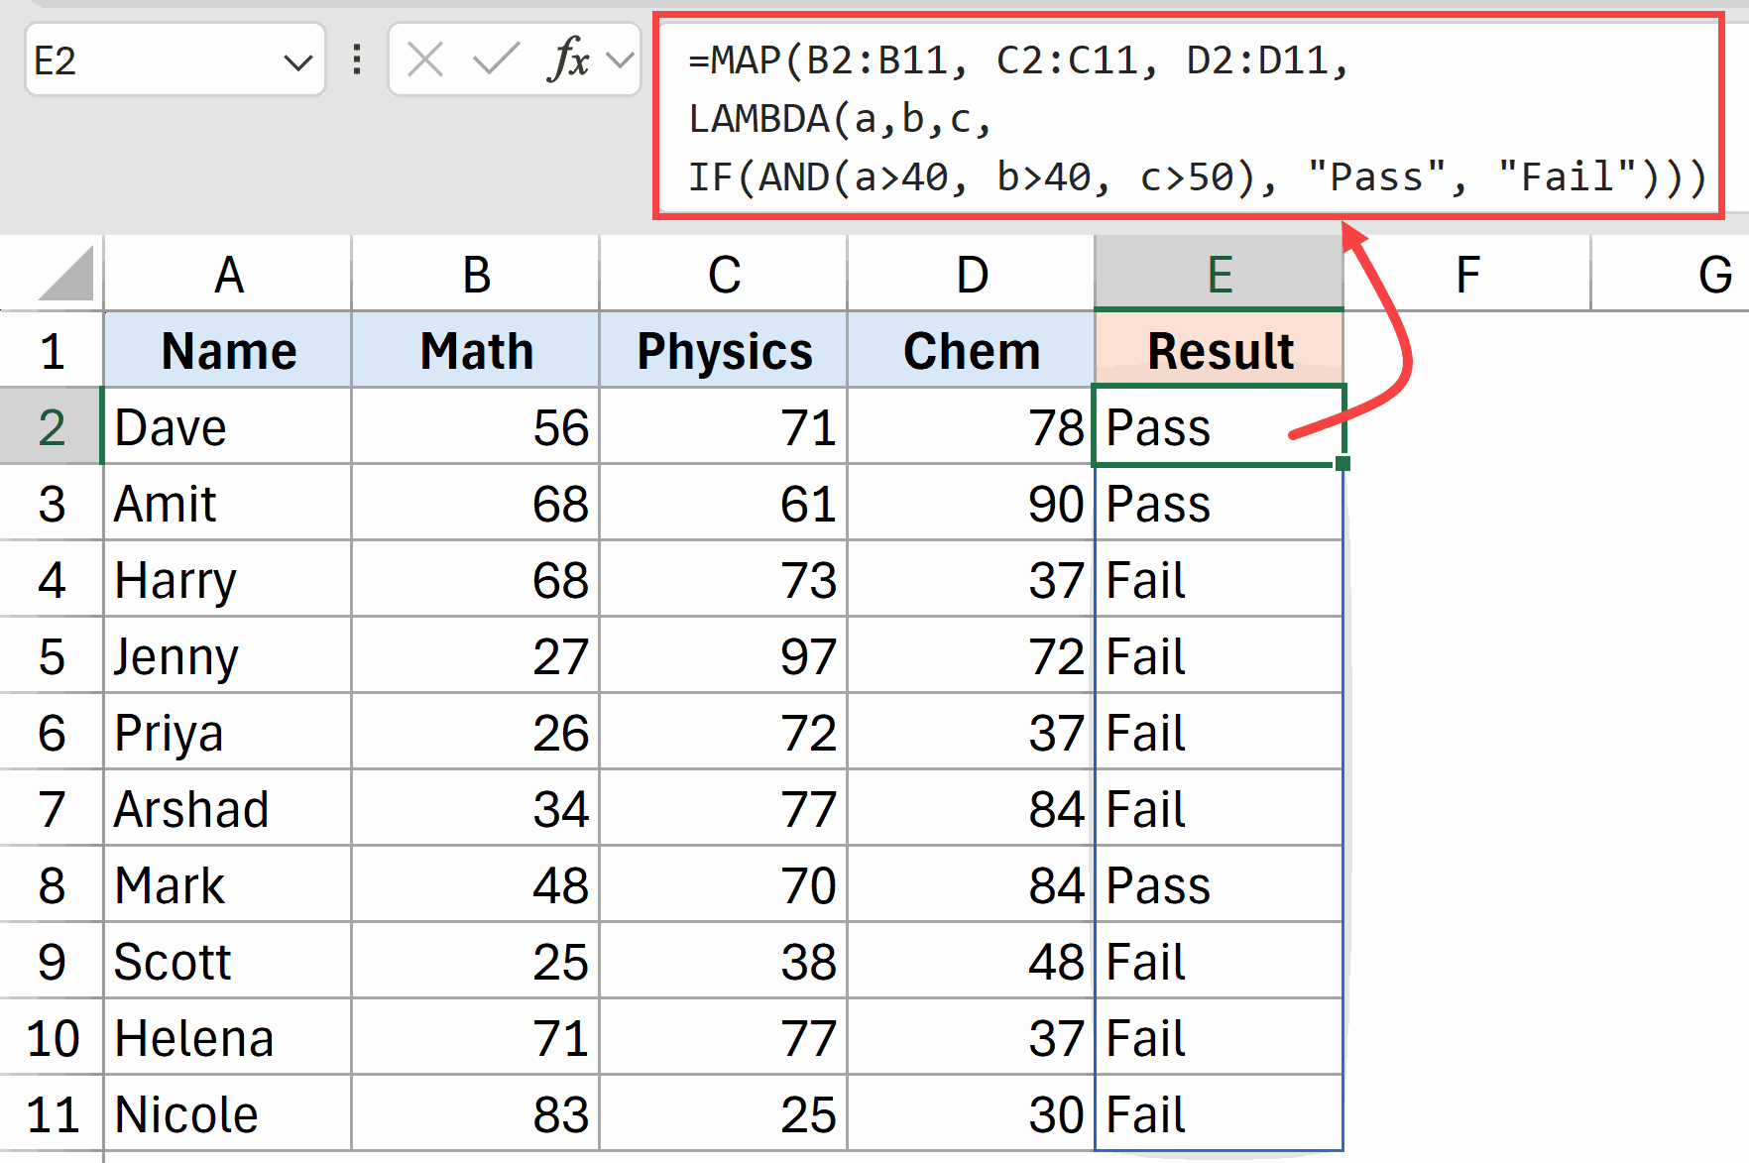Select the cell containing Jenny's Math score 27
Screen dimensions: 1749x1163
pos(476,656)
